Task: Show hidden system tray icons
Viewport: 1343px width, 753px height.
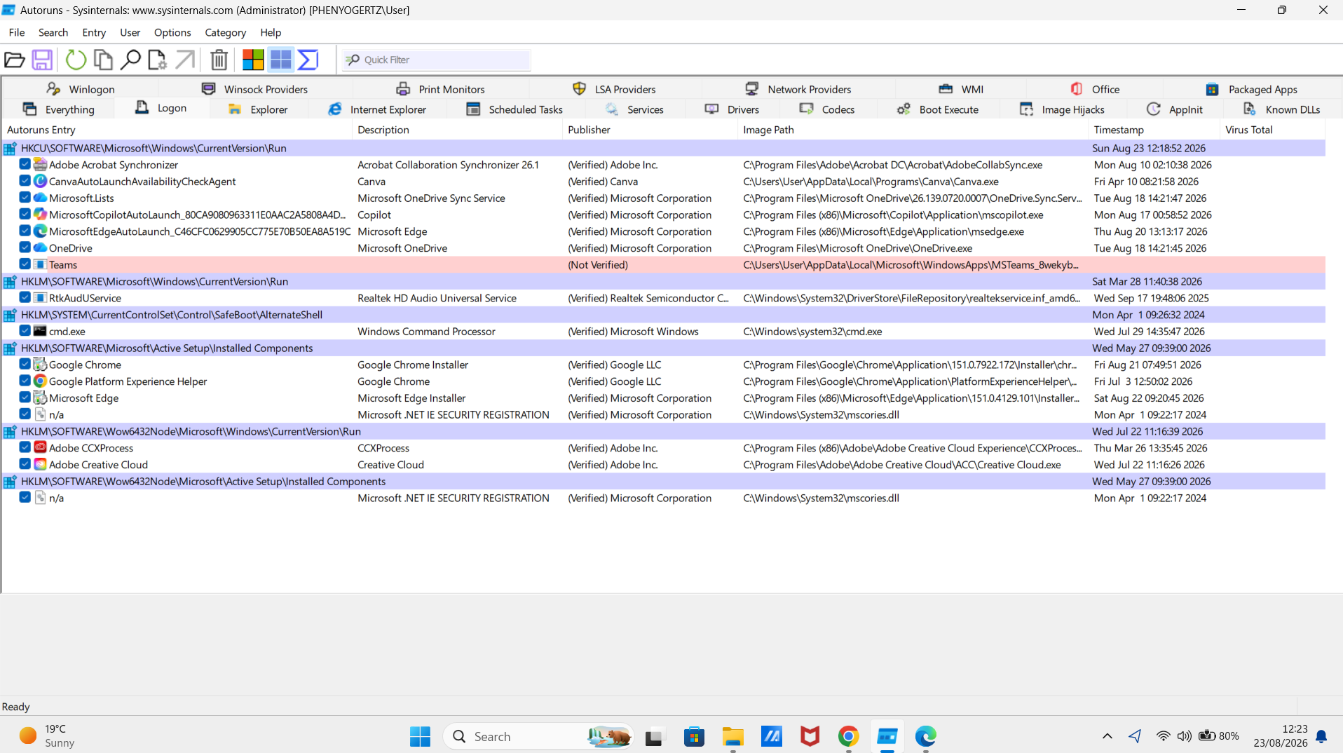Action: 1107,736
